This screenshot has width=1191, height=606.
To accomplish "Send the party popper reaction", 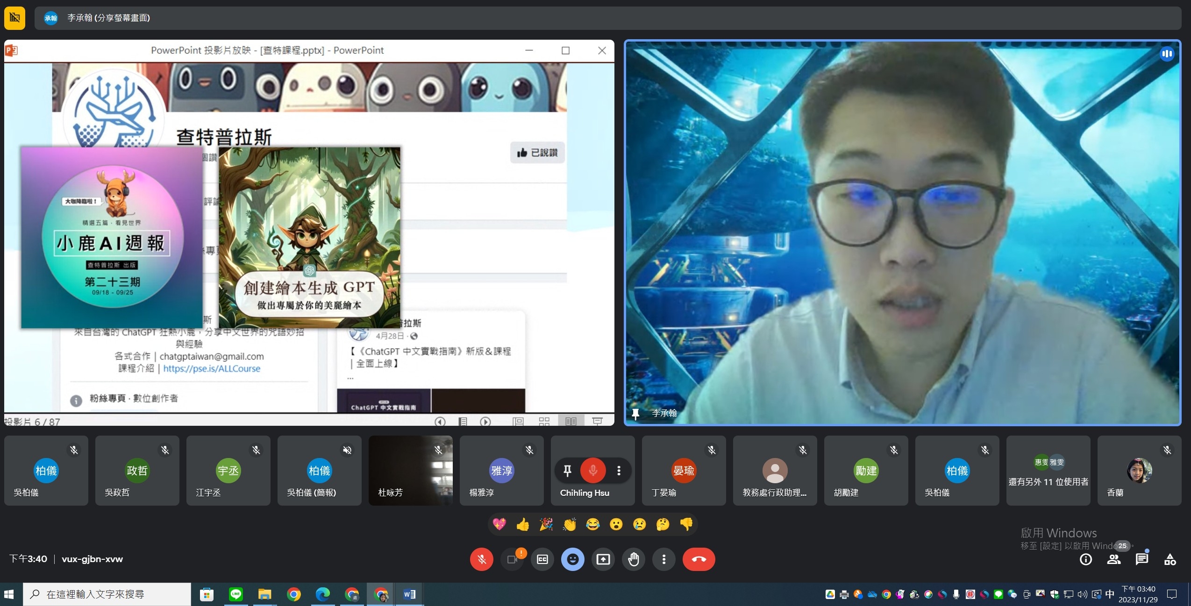I will (x=546, y=524).
